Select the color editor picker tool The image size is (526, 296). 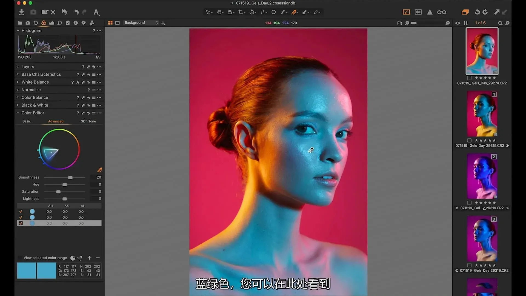[x=294, y=12]
